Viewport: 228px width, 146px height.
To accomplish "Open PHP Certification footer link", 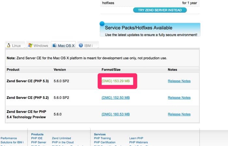I will pyautogui.click(x=105, y=142).
